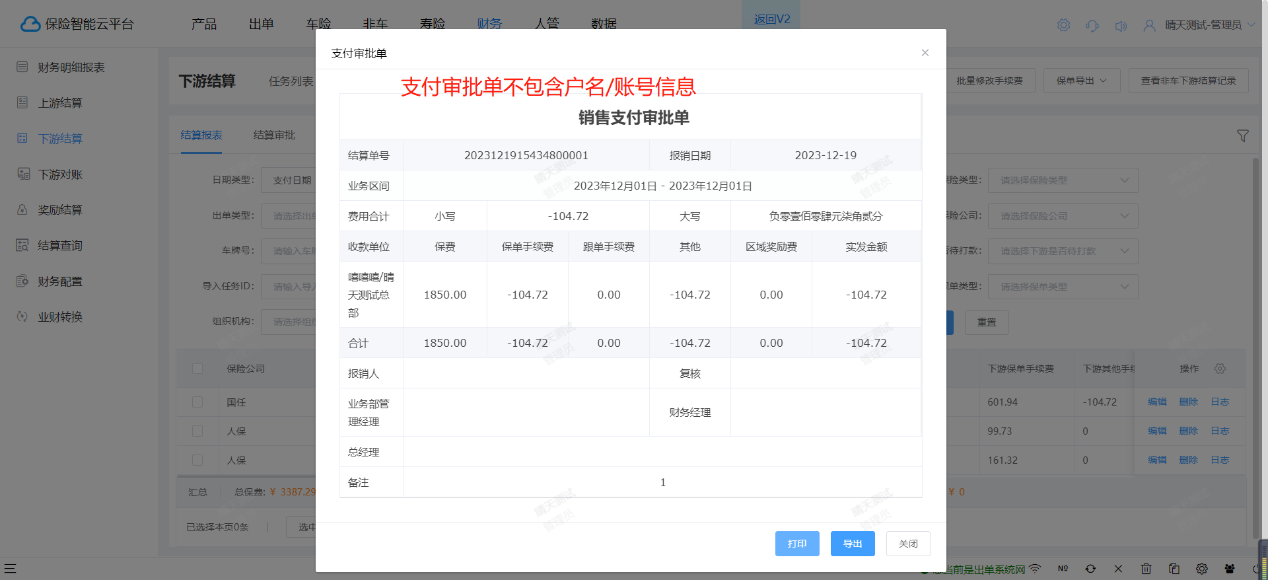This screenshot has width=1268, height=580.
Task: Click 编辑 link in the 601.94 row
Action: point(1157,402)
